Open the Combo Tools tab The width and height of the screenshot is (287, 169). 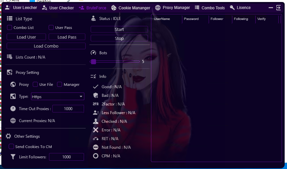(x=210, y=8)
